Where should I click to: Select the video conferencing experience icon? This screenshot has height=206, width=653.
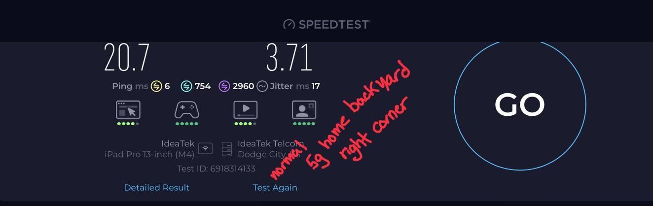(x=304, y=110)
